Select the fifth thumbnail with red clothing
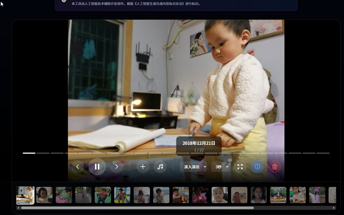The image size is (344, 215). click(103, 195)
